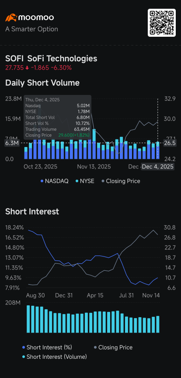Toggle Closing Price in Short Interest legend
The height and width of the screenshot is (378, 181).
click(113, 347)
